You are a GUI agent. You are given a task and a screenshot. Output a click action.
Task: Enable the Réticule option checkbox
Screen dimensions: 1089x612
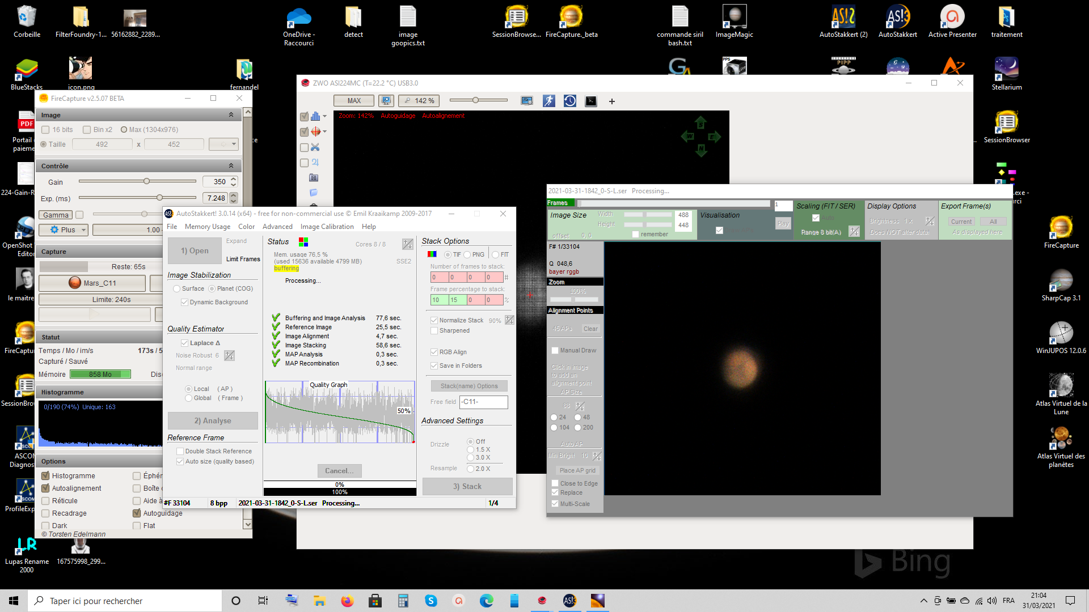click(x=46, y=501)
